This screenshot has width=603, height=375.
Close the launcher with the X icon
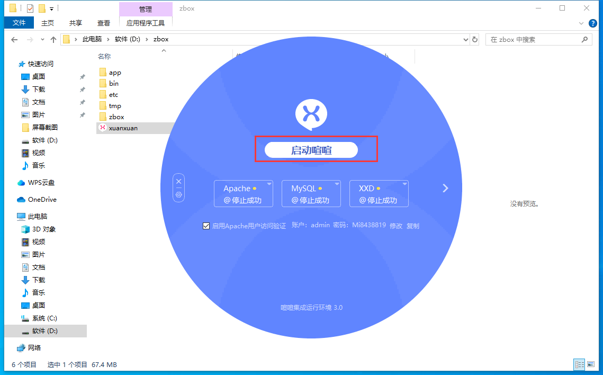pyautogui.click(x=179, y=182)
